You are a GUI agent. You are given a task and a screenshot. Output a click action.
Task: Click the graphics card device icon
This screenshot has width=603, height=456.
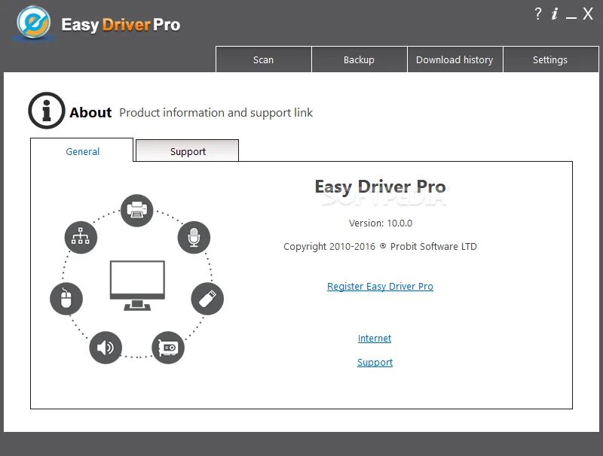coord(167,348)
